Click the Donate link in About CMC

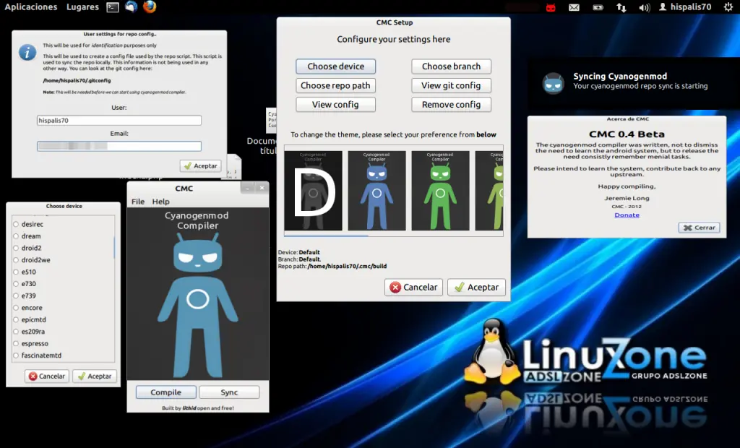click(x=627, y=215)
